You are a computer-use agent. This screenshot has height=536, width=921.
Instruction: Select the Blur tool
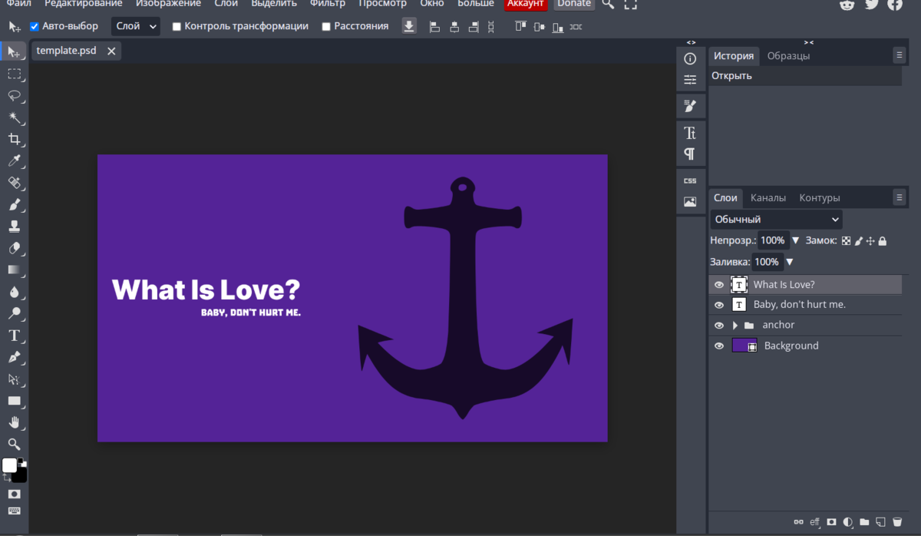pyautogui.click(x=14, y=292)
